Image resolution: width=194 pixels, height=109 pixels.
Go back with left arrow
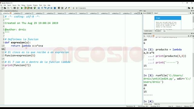(x=73, y=8)
